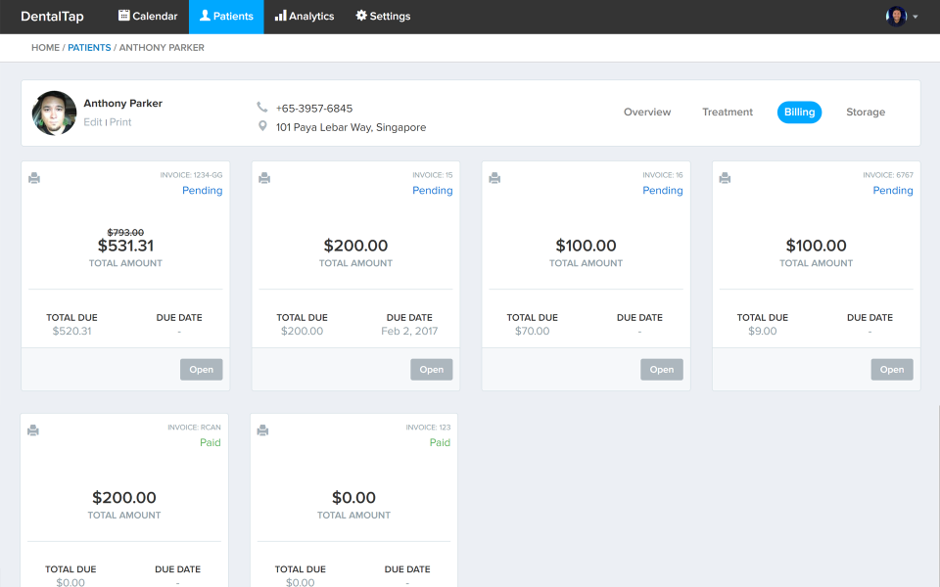Open invoice 6767 with Open button

tap(892, 370)
